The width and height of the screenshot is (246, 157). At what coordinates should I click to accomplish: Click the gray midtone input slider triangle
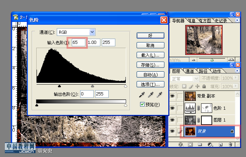tap(93, 86)
